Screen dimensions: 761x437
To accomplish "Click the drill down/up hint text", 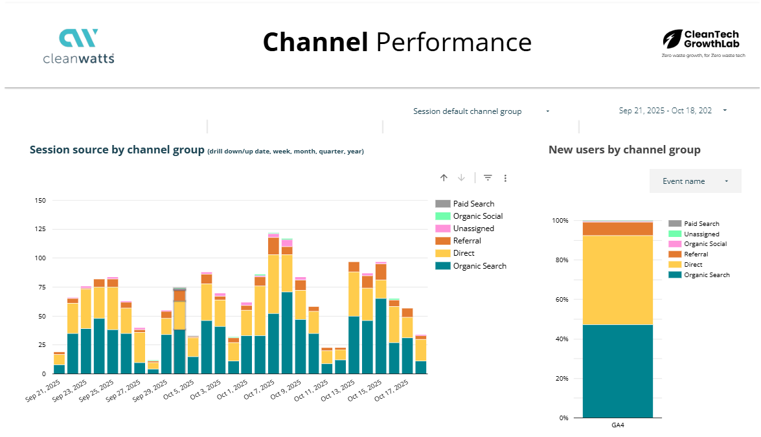I will 286,151.
